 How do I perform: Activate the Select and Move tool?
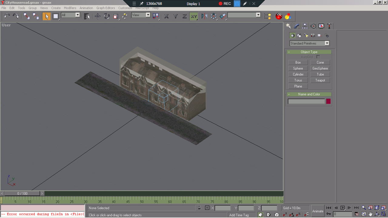[98, 16]
